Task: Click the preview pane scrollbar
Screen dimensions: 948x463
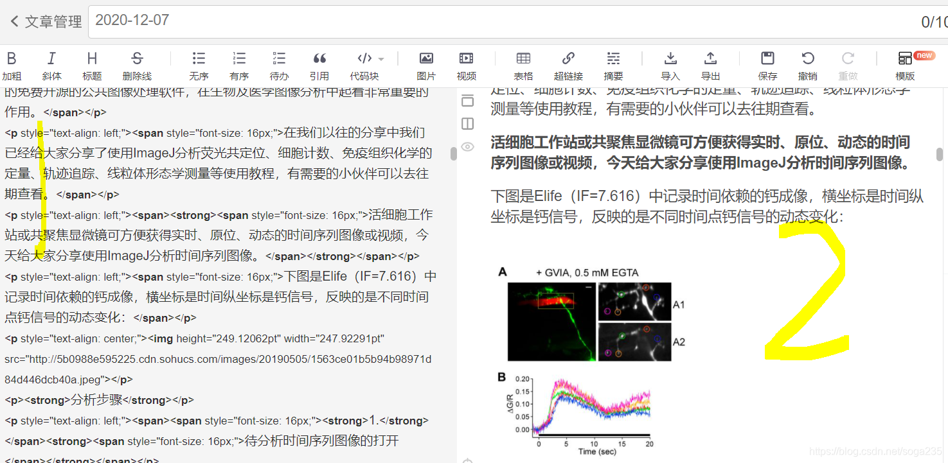Action: click(x=940, y=153)
